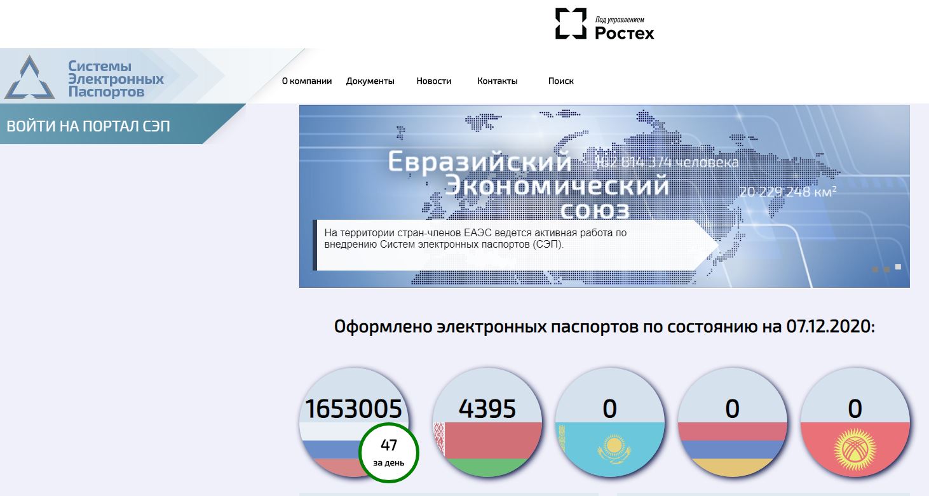Open the 'Документы' menu item
Screen dimensions: 929x496
pos(370,81)
